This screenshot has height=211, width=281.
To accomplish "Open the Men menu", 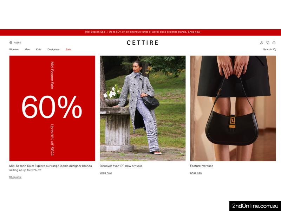I will 27,50.
